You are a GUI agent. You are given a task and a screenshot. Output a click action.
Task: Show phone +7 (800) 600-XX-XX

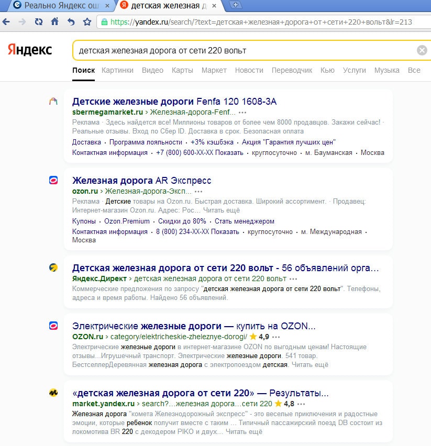click(200, 152)
